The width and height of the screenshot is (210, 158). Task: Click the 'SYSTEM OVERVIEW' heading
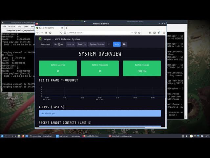coord(100,54)
